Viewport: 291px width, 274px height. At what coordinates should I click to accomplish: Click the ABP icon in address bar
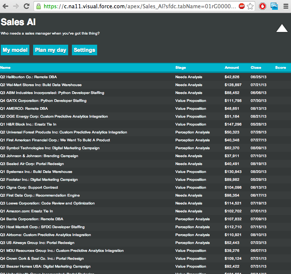tap(241, 6)
